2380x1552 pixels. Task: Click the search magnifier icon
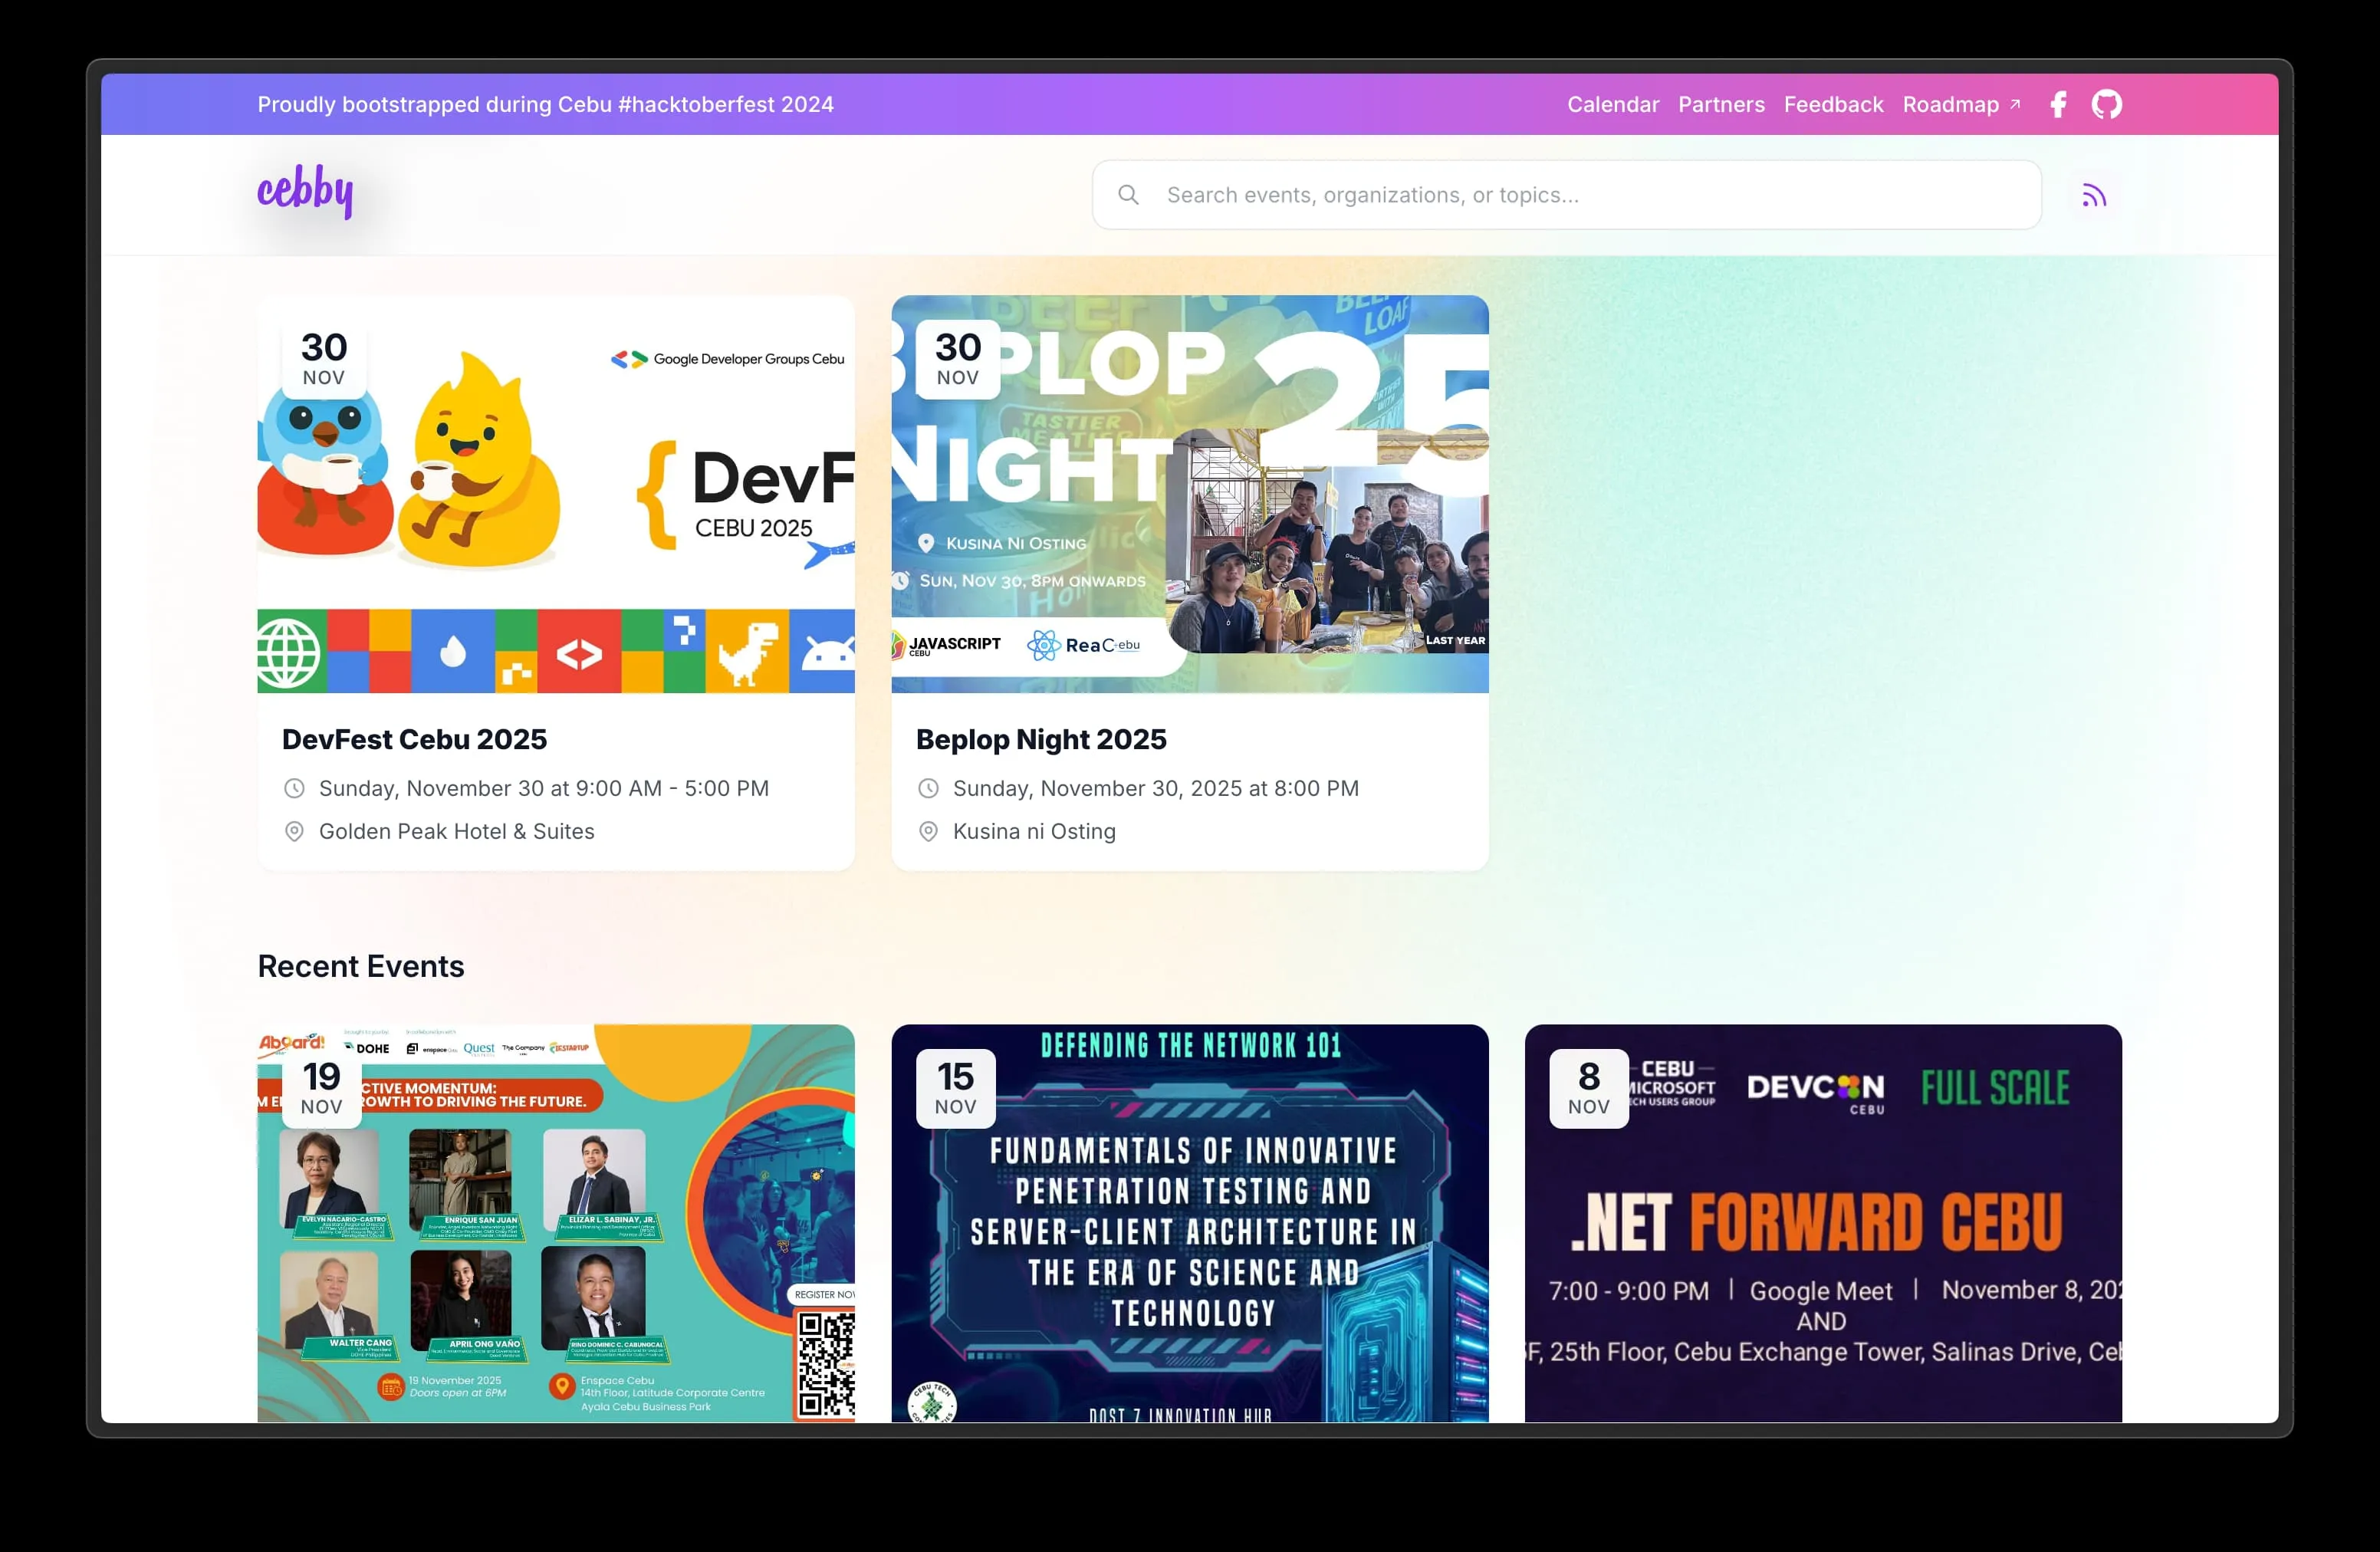pos(1128,195)
